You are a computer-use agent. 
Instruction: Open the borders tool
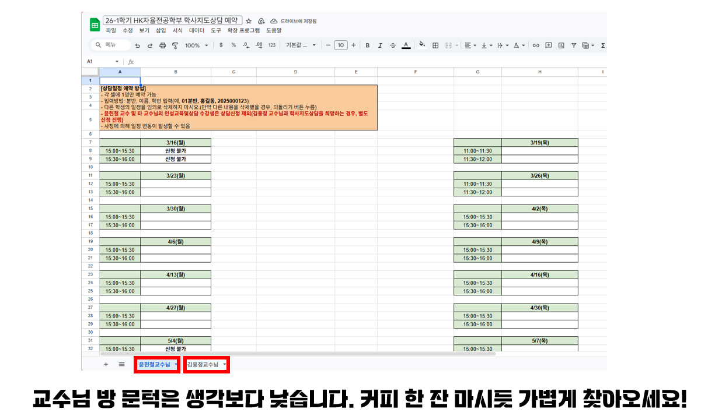pos(435,45)
